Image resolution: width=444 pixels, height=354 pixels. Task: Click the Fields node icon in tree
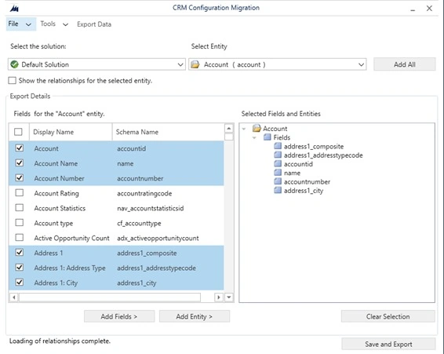point(267,137)
